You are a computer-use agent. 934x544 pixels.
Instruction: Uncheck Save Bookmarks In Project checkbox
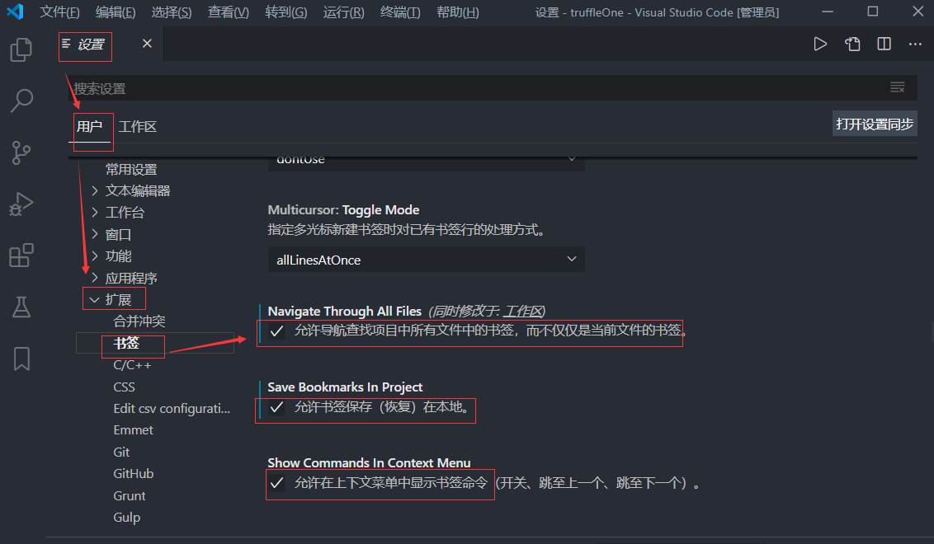276,407
